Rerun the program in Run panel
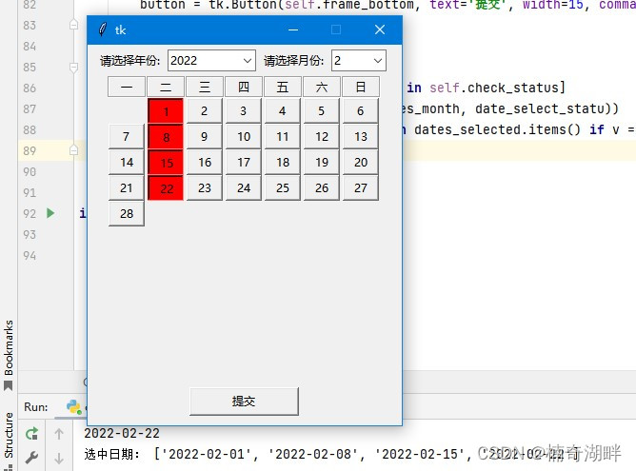This screenshot has height=471, width=636. [31, 434]
